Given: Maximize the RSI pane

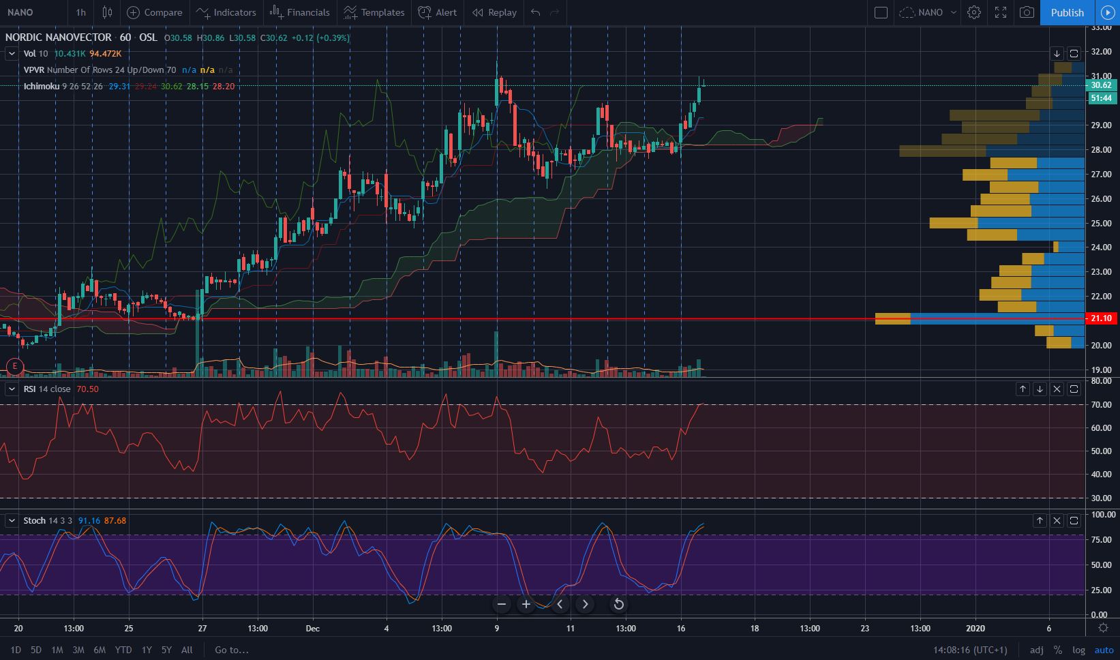Looking at the screenshot, I should click(1074, 389).
